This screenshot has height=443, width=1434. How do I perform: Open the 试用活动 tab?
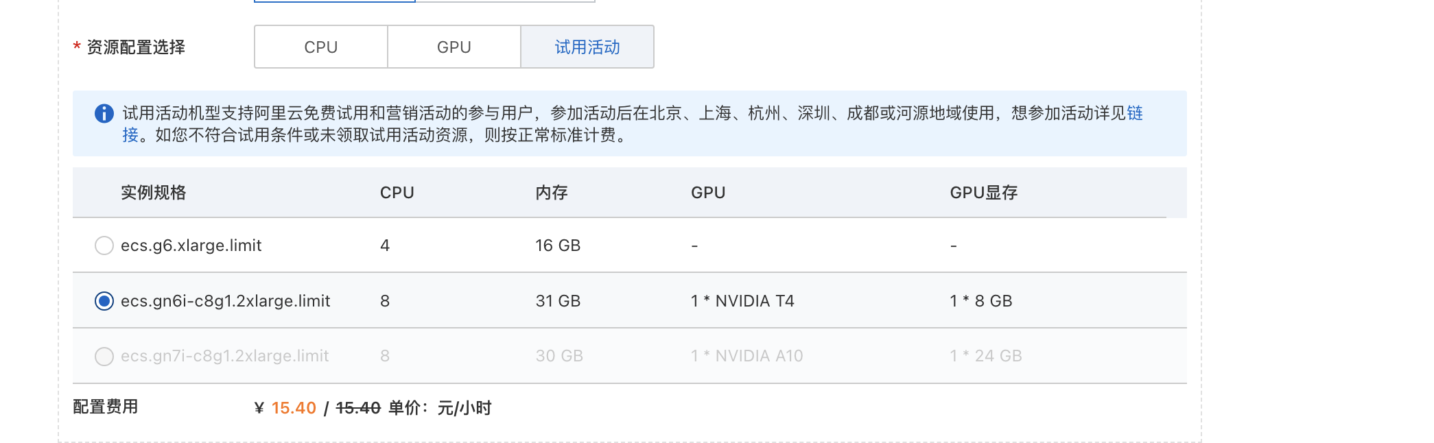tap(587, 47)
